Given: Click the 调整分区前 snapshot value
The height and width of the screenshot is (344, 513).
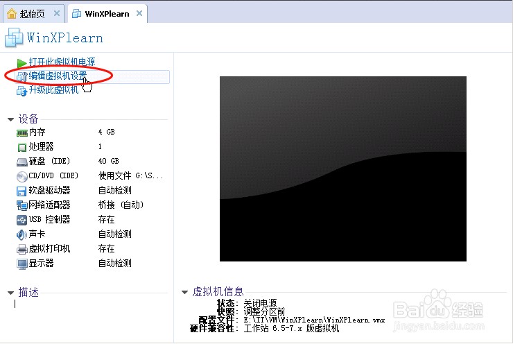Looking at the screenshot, I should coord(264,311).
